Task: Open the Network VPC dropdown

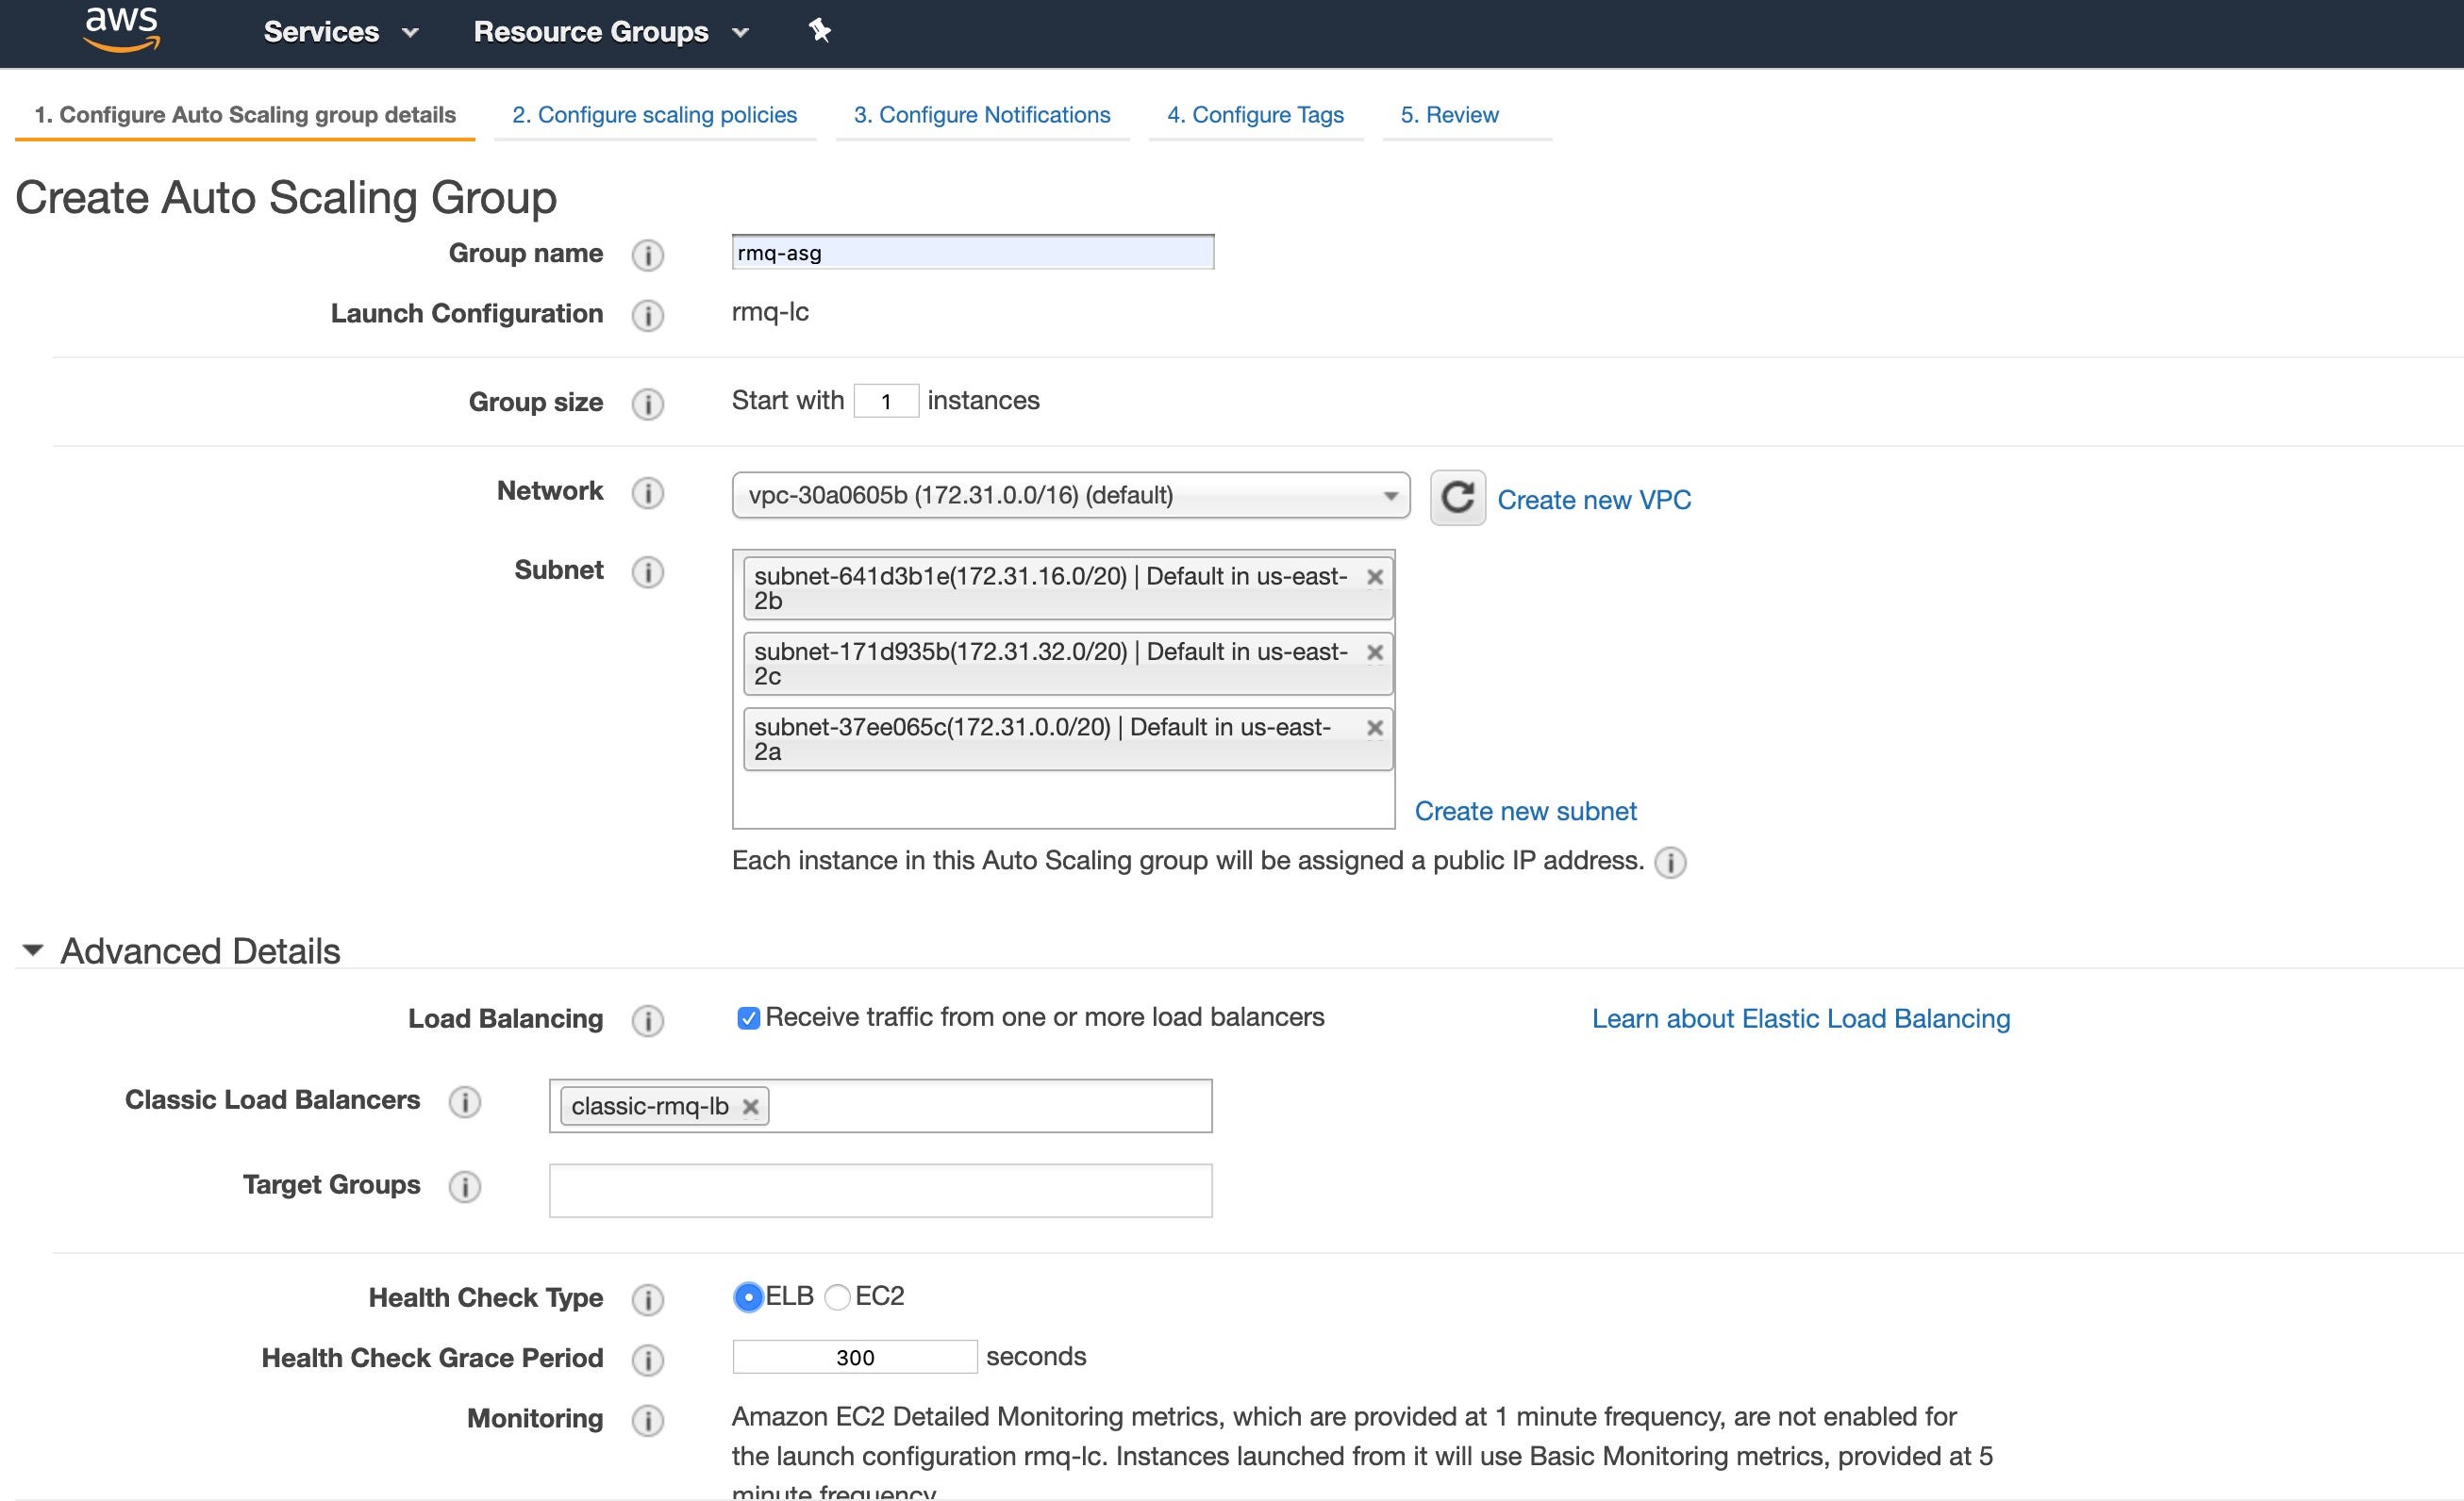Action: pos(1071,495)
